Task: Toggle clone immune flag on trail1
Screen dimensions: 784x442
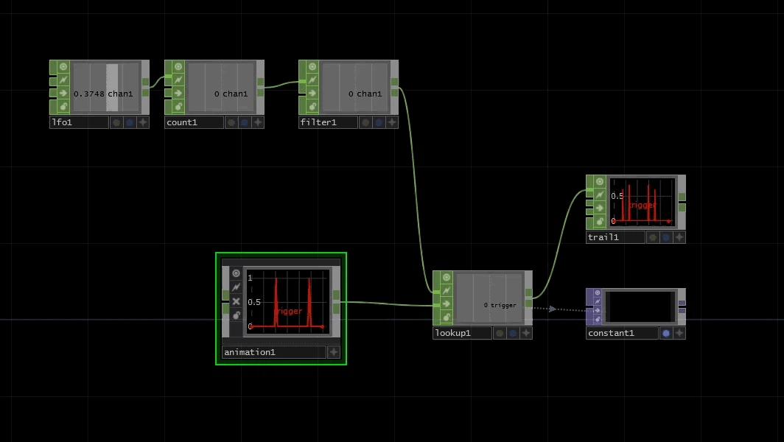Action: [600, 195]
